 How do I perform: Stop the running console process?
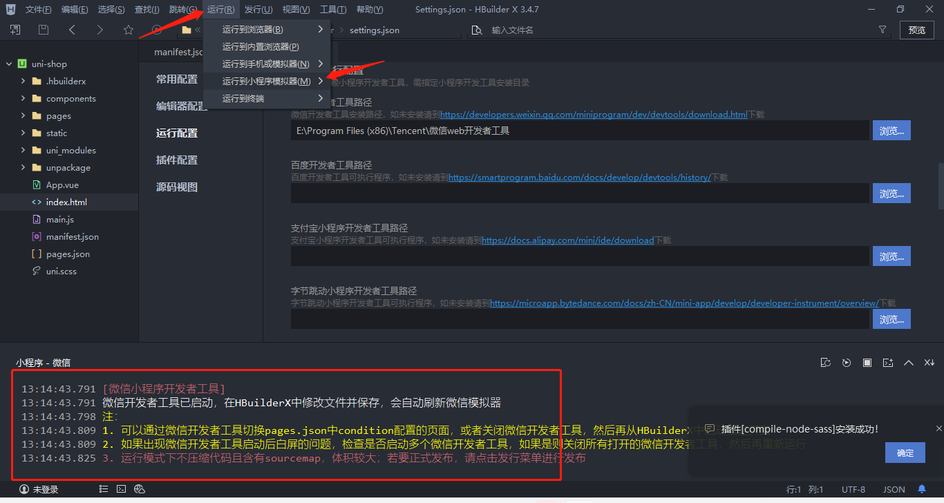tap(867, 363)
